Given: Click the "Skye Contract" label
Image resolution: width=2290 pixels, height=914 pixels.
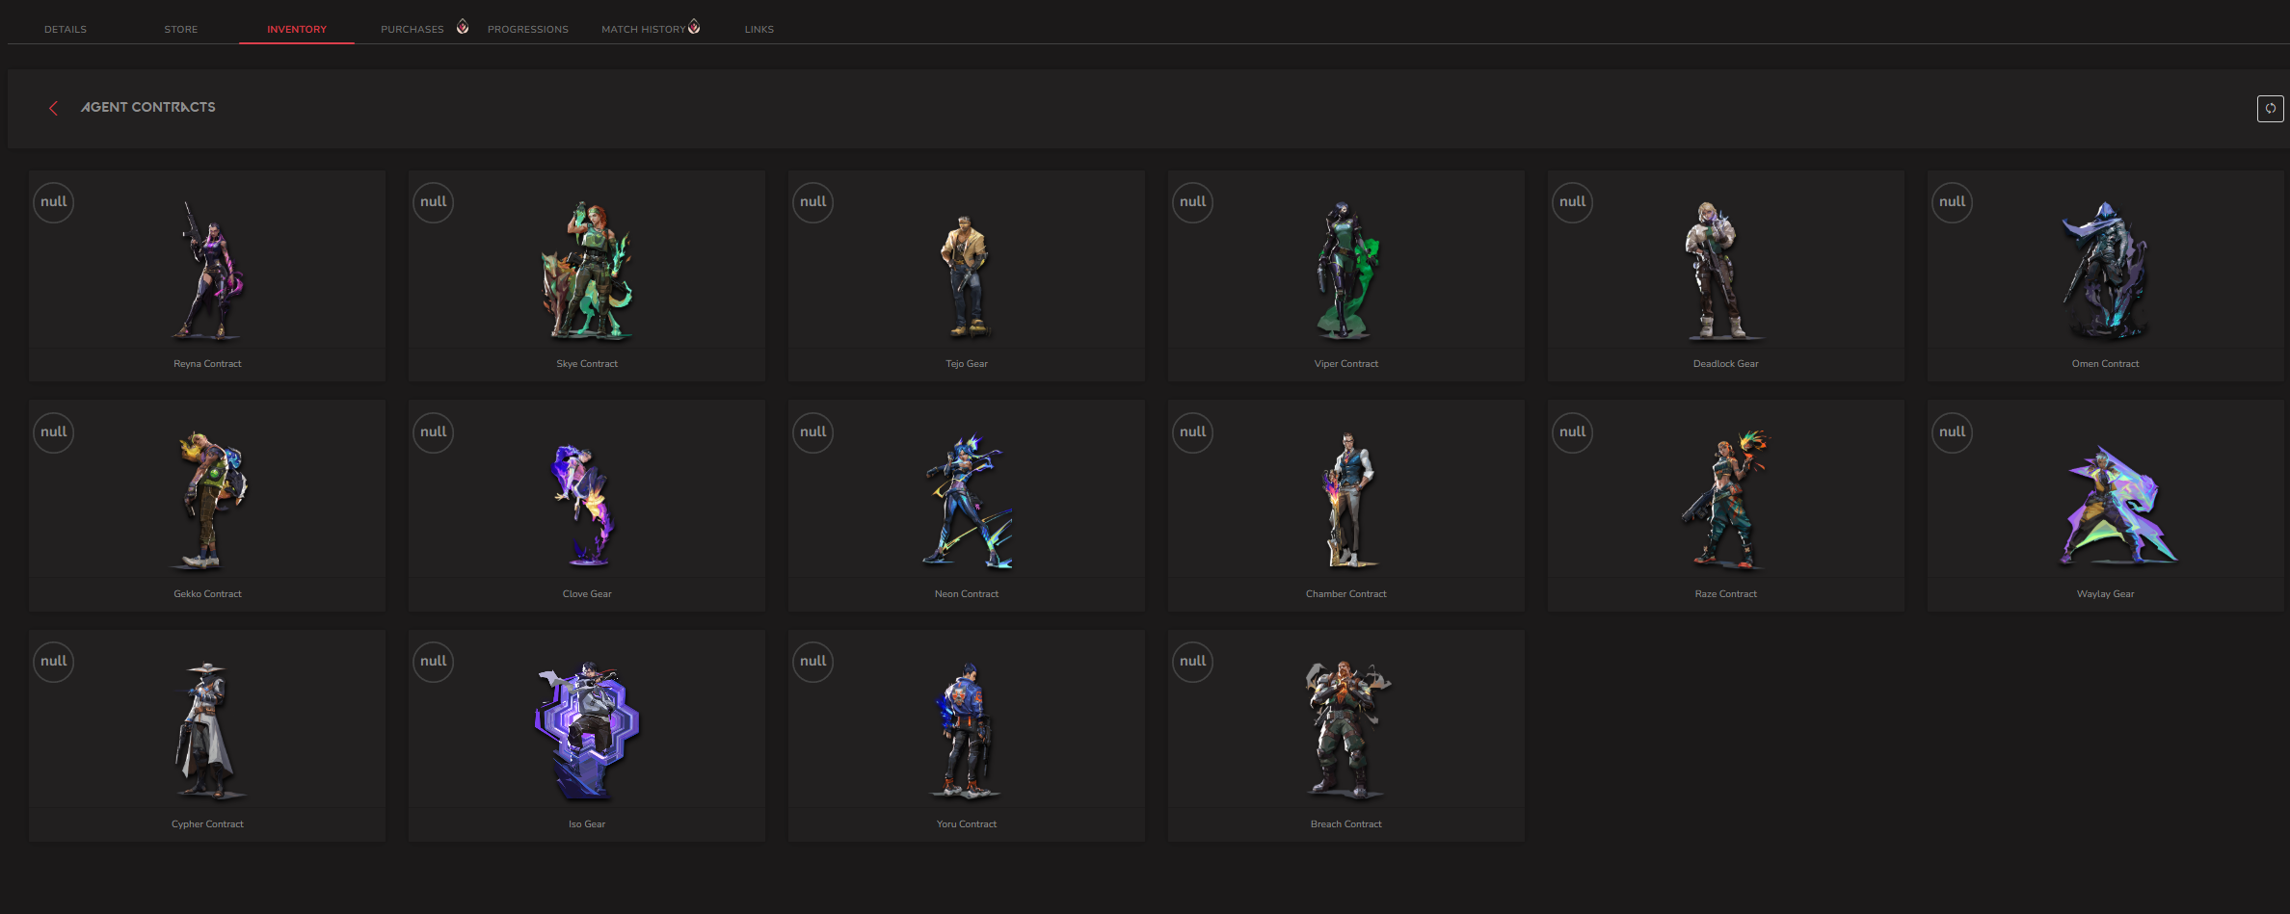Looking at the screenshot, I should [587, 364].
